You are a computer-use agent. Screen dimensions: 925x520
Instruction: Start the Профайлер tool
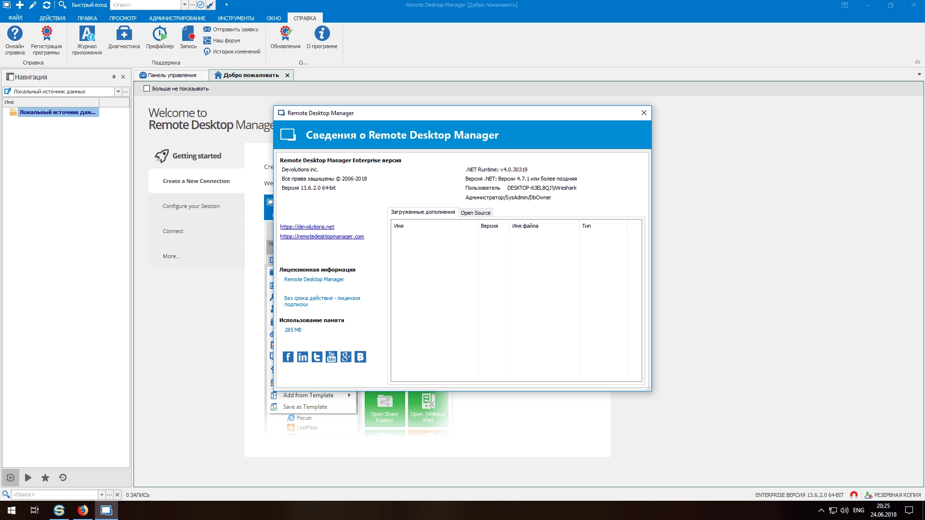pyautogui.click(x=159, y=38)
